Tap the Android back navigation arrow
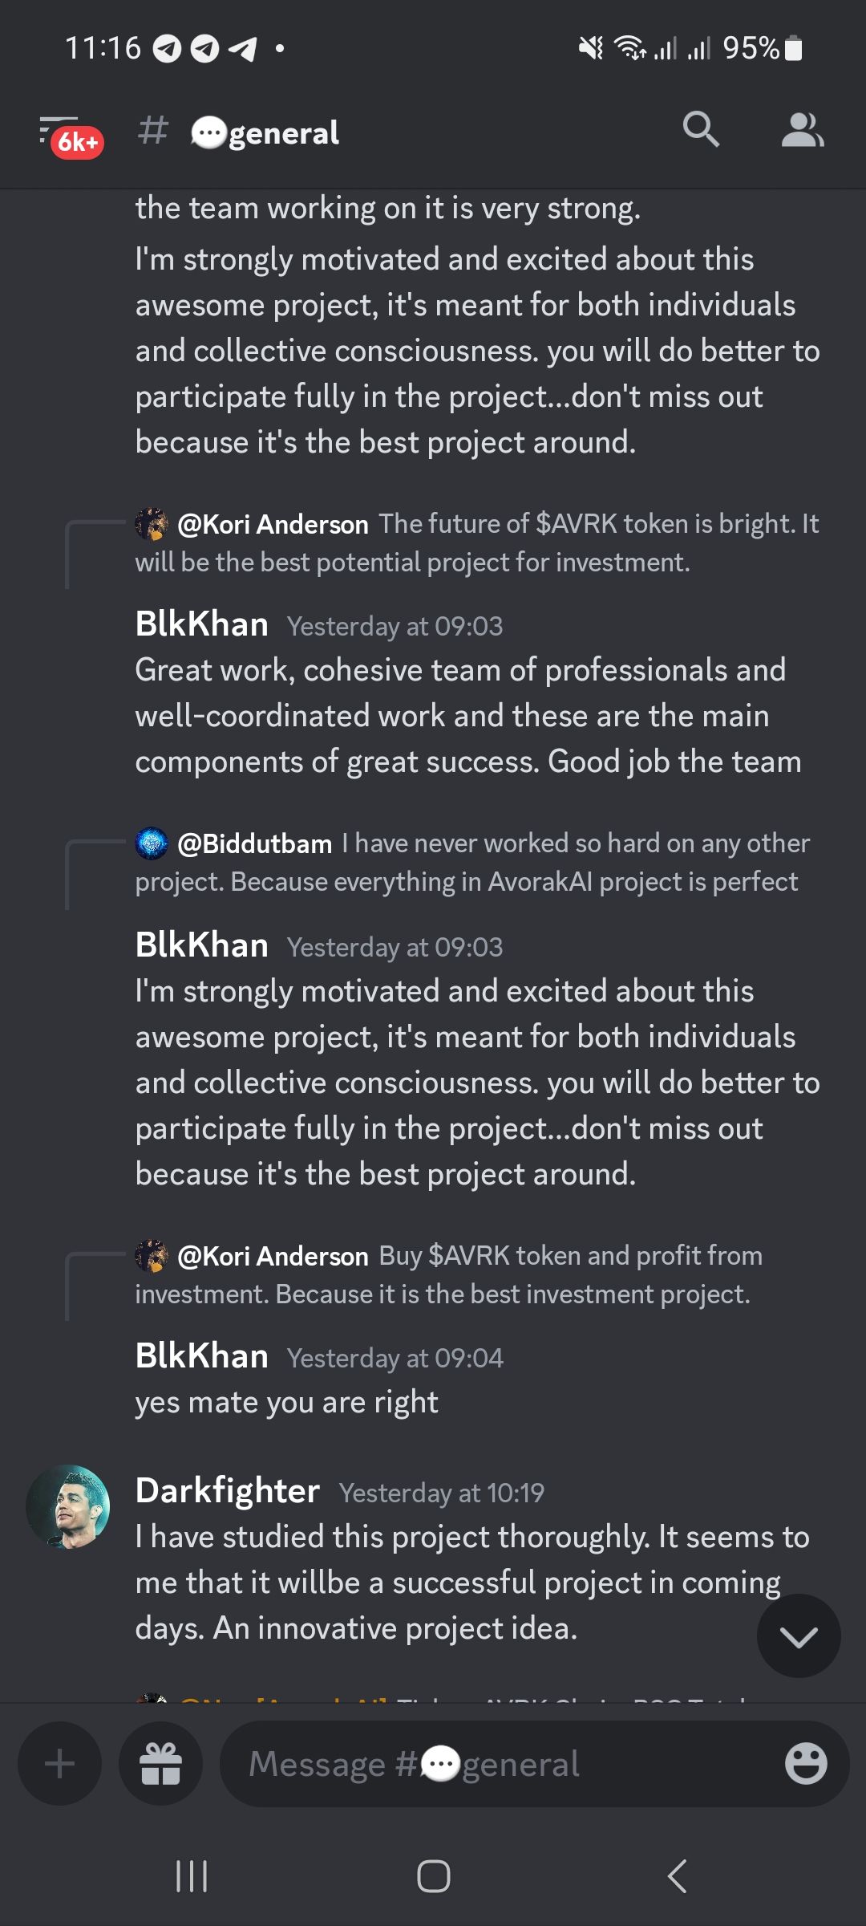The height and width of the screenshot is (1926, 866). (x=678, y=1876)
